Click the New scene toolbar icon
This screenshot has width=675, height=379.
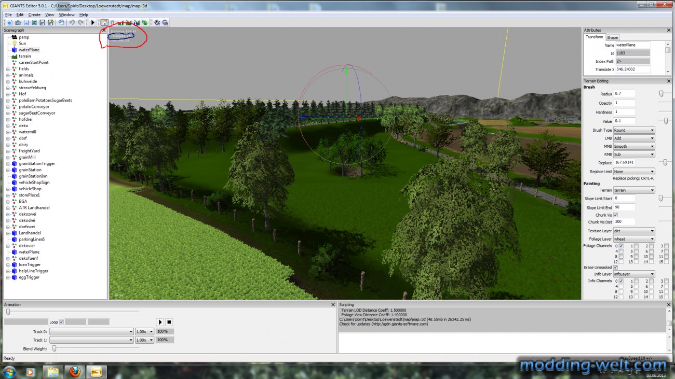click(x=9, y=22)
